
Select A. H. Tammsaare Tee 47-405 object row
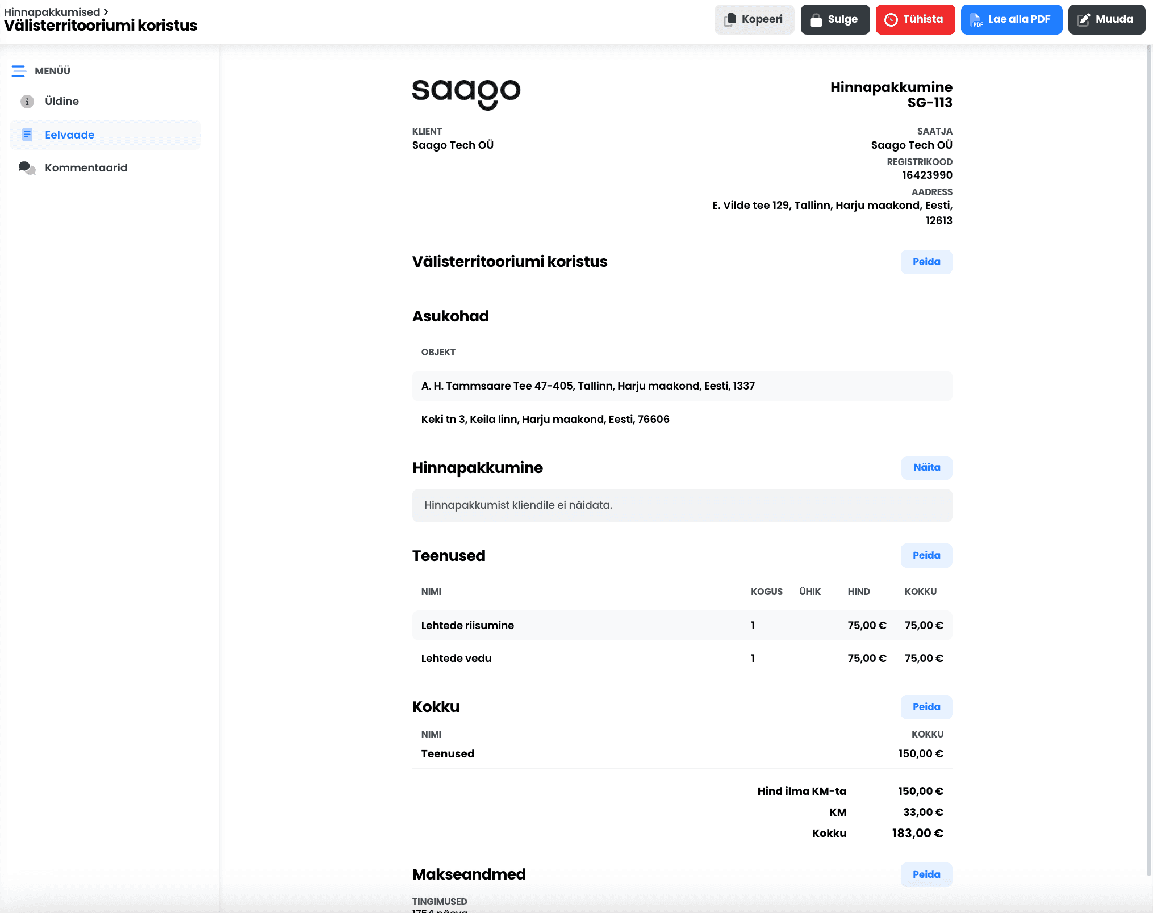coord(682,386)
